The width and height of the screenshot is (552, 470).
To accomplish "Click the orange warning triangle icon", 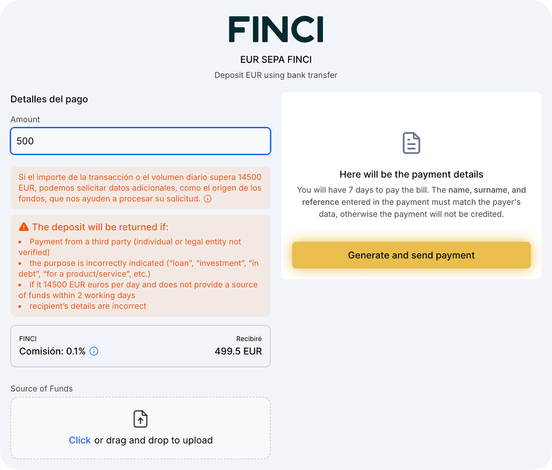I will [24, 227].
